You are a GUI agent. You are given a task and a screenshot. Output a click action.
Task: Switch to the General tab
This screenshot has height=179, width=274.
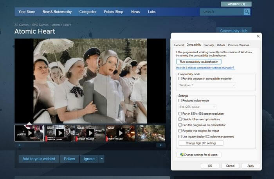click(179, 45)
